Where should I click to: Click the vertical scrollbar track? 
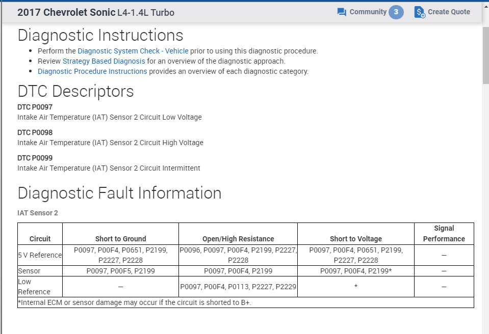484,178
